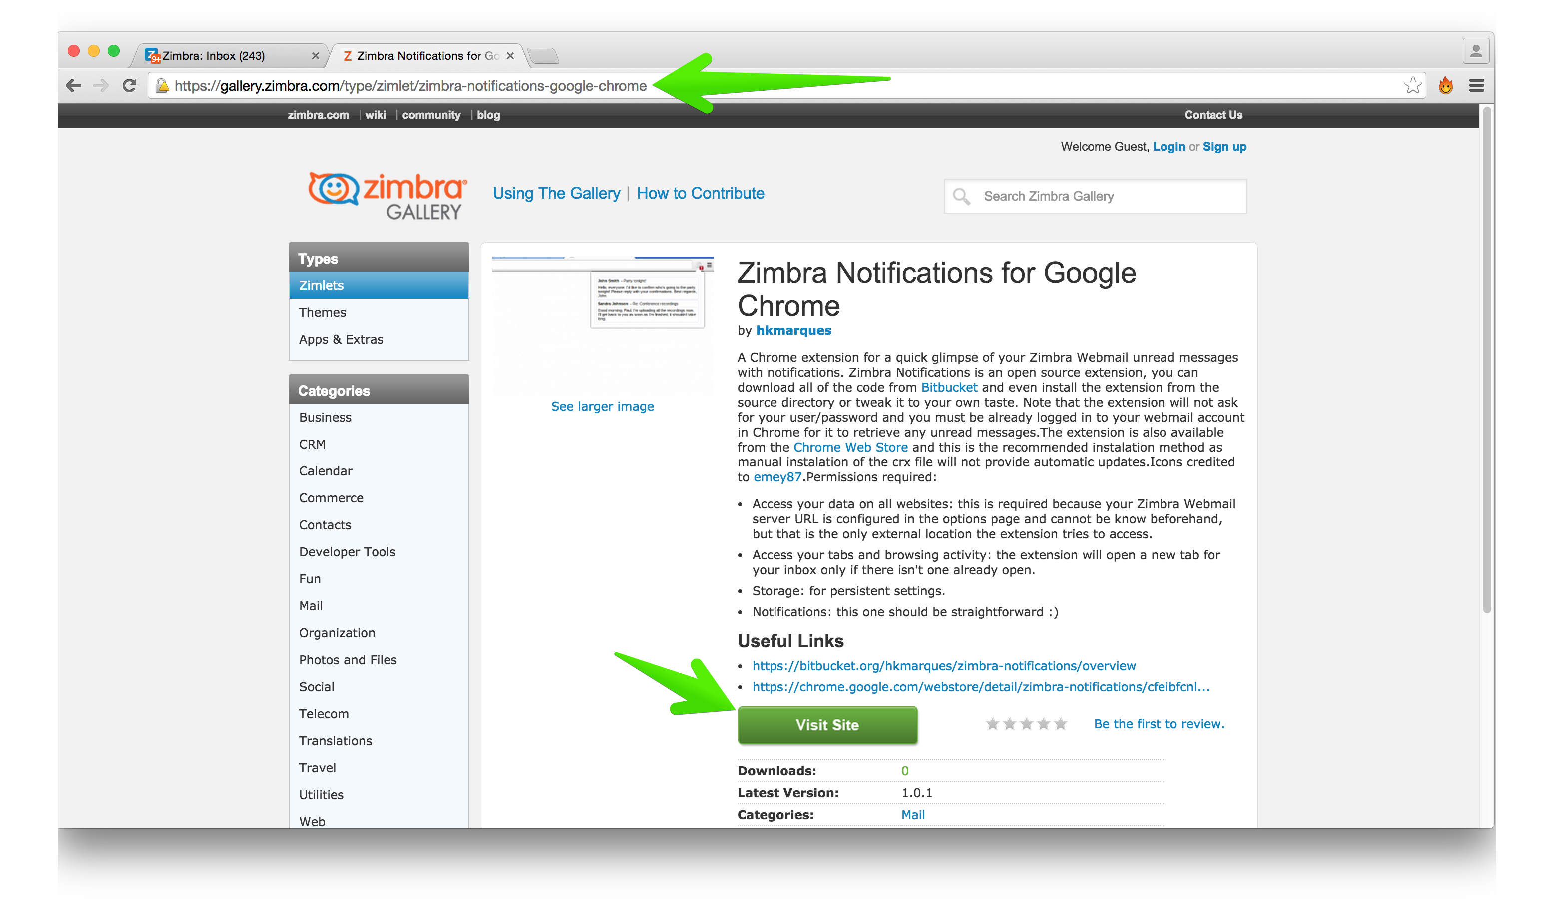Open the Telecom category
The width and height of the screenshot is (1550, 908).
(x=379, y=714)
